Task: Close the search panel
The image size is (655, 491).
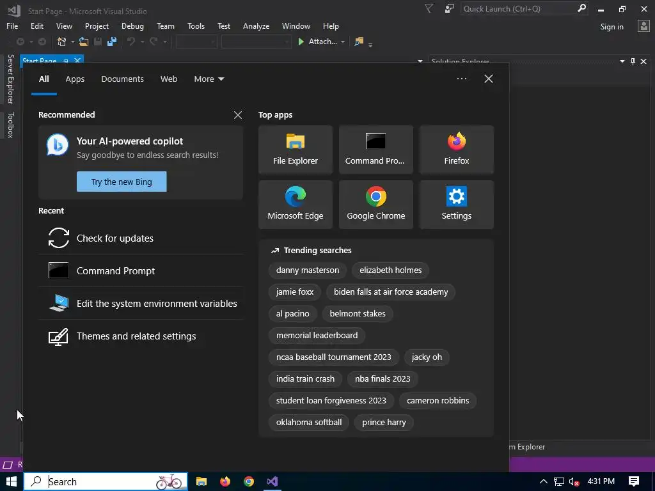Action: 488,79
